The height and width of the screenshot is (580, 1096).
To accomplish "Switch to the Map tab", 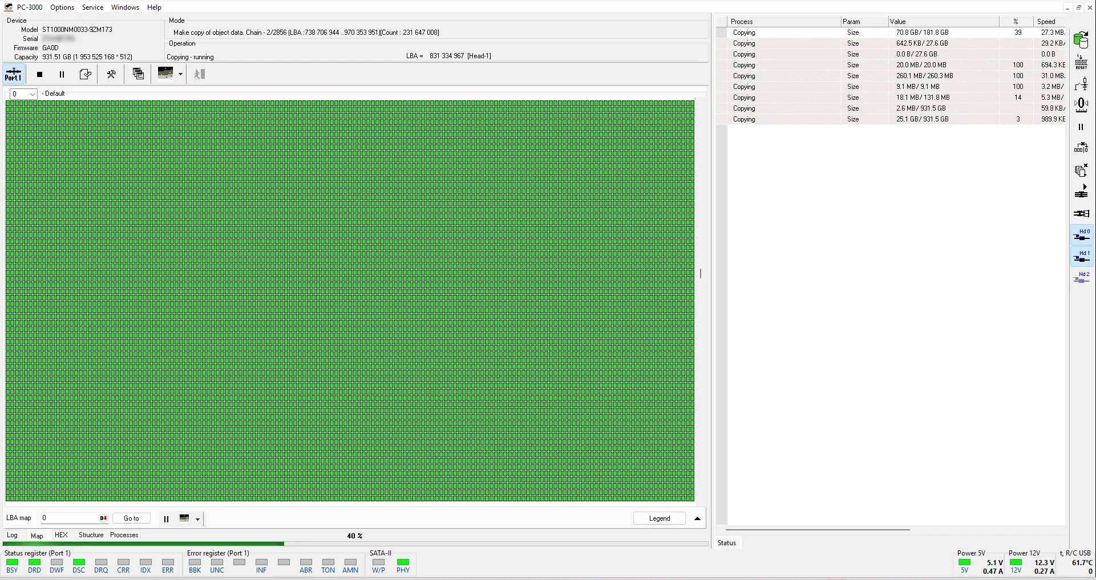I will click(37, 536).
